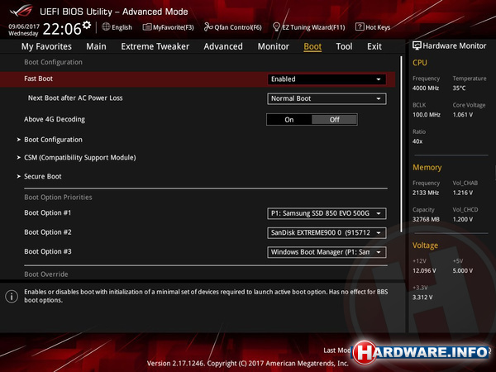Click the +3.3V reading 3.312 V
Image resolution: width=496 pixels, height=372 pixels.
422,297
